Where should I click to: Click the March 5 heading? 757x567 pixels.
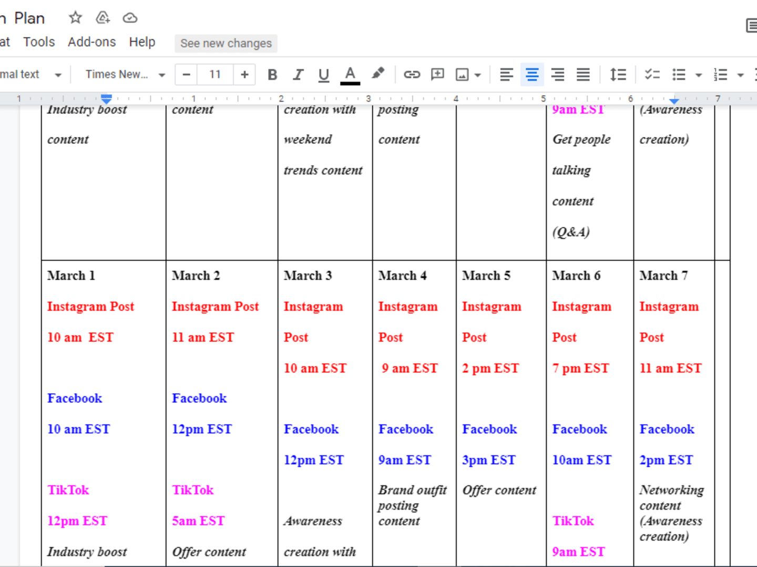pyautogui.click(x=486, y=276)
